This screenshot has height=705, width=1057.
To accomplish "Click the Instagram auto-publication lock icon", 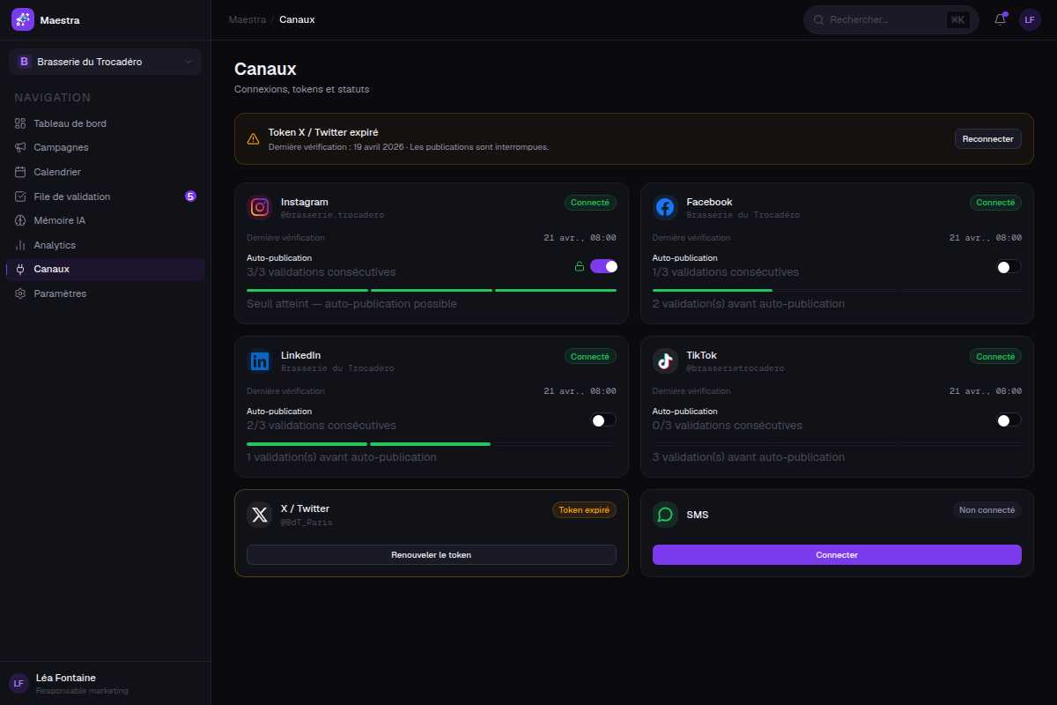I will pyautogui.click(x=579, y=266).
